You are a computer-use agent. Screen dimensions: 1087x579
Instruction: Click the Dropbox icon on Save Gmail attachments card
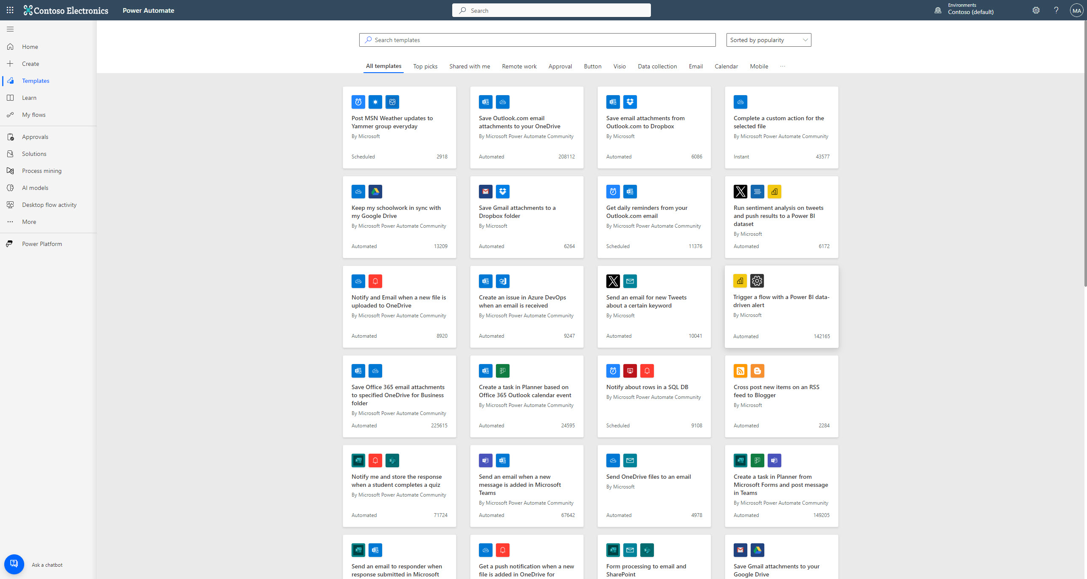tap(503, 192)
